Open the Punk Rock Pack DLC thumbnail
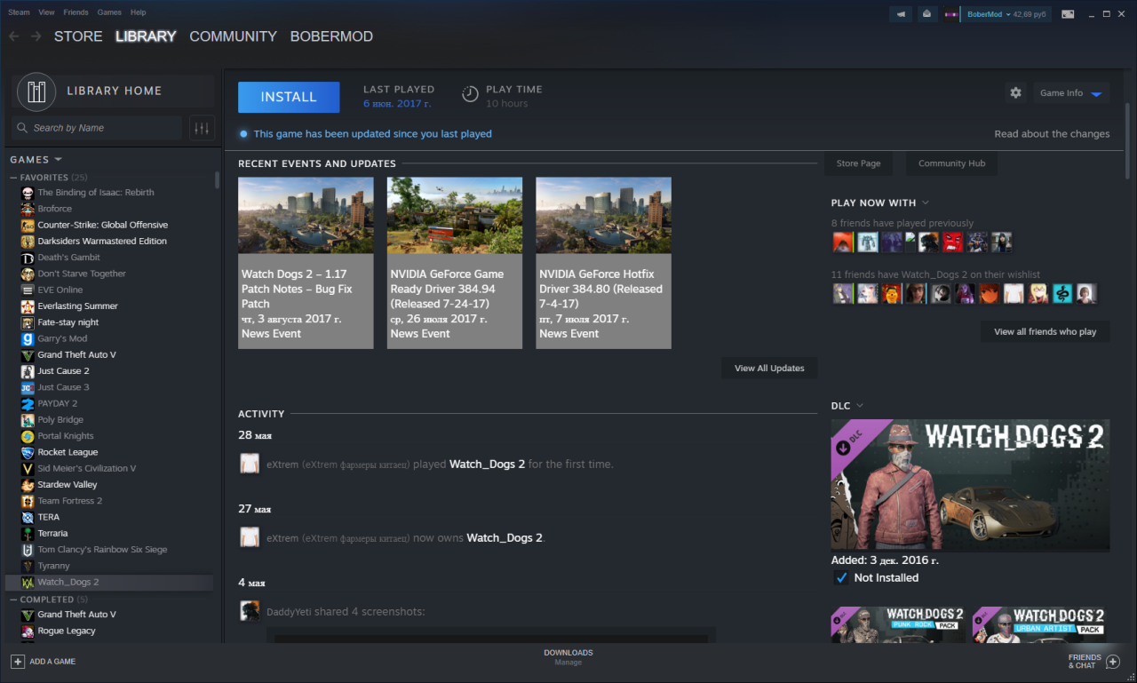Screen dimensions: 1137x683 tap(898, 625)
